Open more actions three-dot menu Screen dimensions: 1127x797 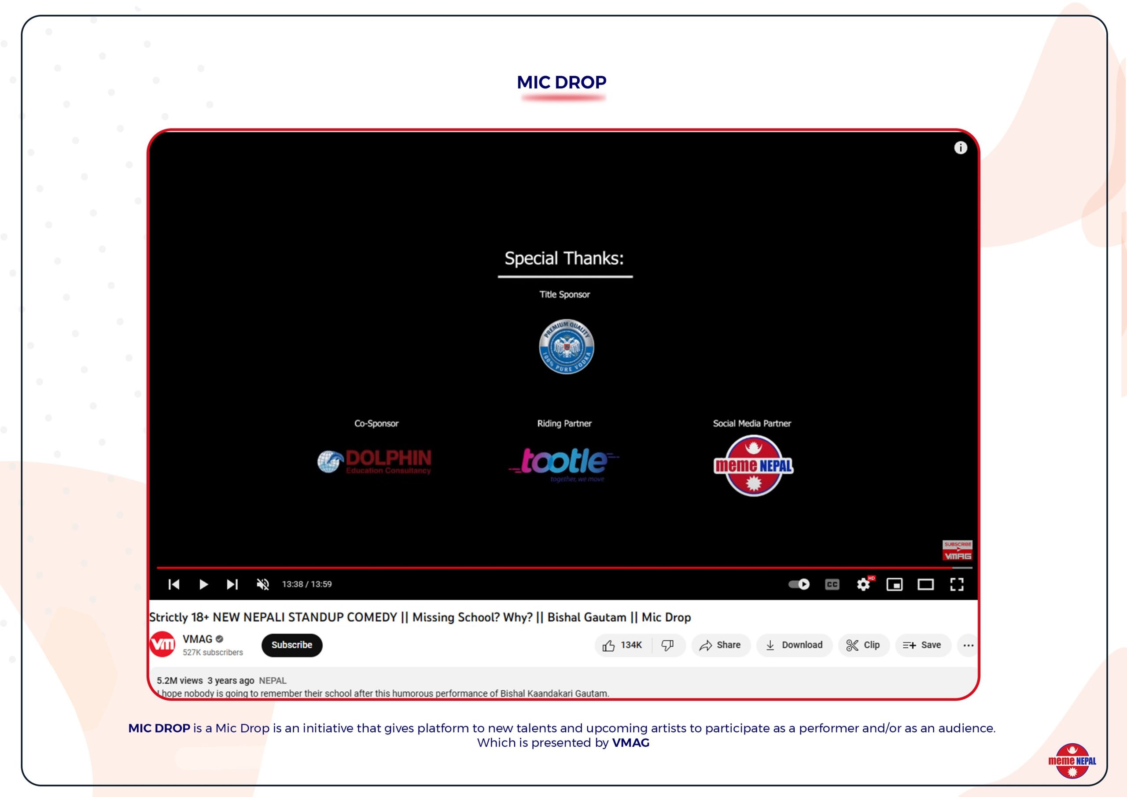click(968, 645)
